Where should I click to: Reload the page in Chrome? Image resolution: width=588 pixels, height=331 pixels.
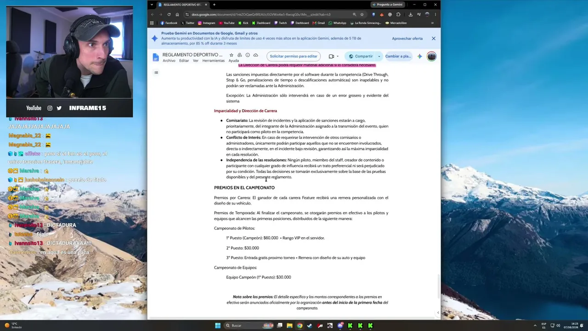coord(169,14)
